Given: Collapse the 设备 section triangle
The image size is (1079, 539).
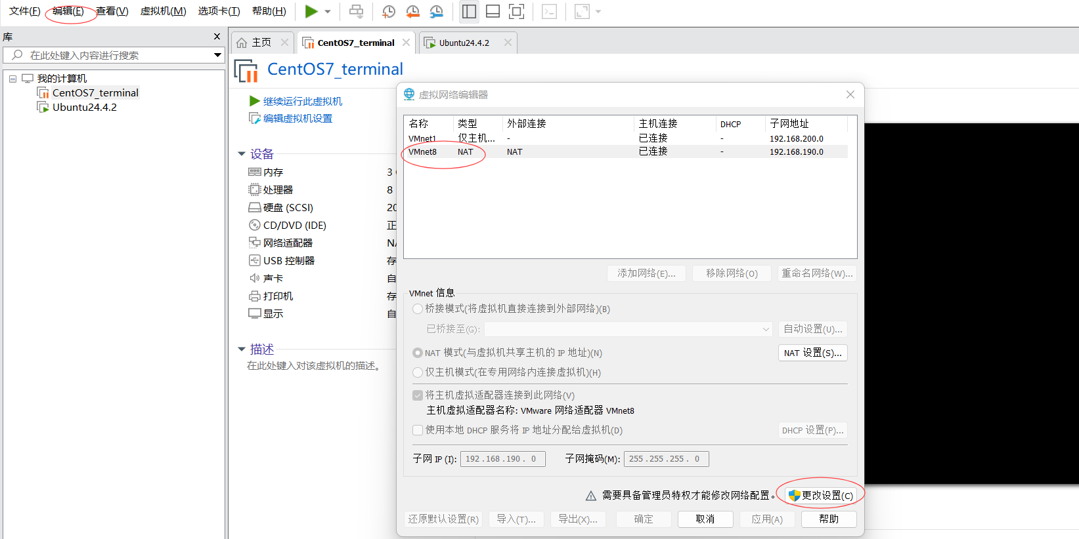Looking at the screenshot, I should point(242,154).
